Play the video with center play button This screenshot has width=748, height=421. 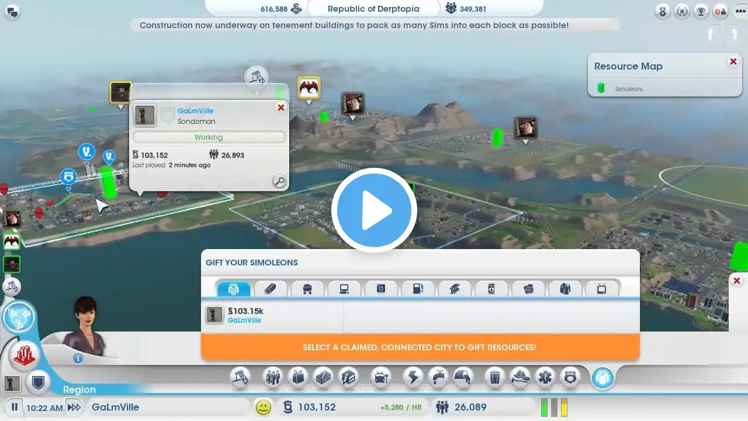374,210
